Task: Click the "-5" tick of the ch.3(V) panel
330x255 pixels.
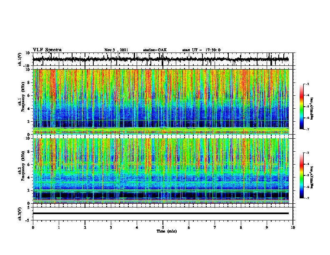Action: coord(28,220)
